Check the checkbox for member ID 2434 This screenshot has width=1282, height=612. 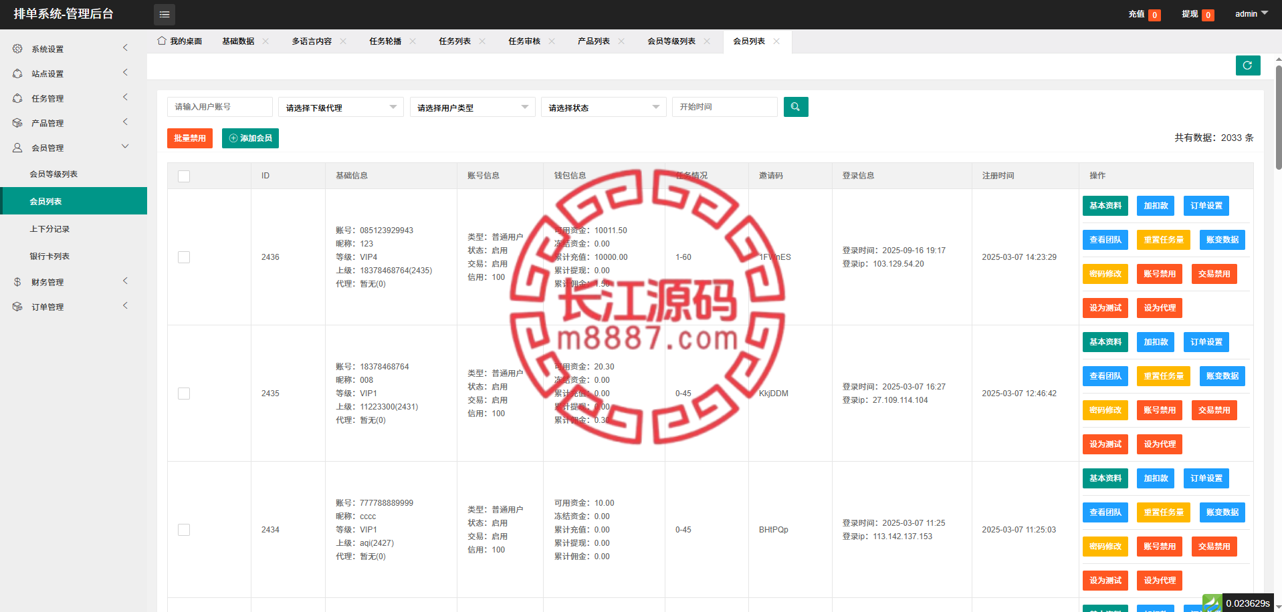pyautogui.click(x=184, y=530)
